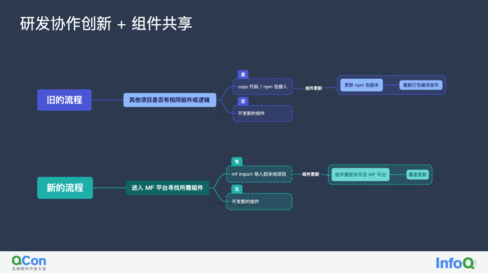Click the slide title 研发协作创新 + 组件共享

point(106,24)
